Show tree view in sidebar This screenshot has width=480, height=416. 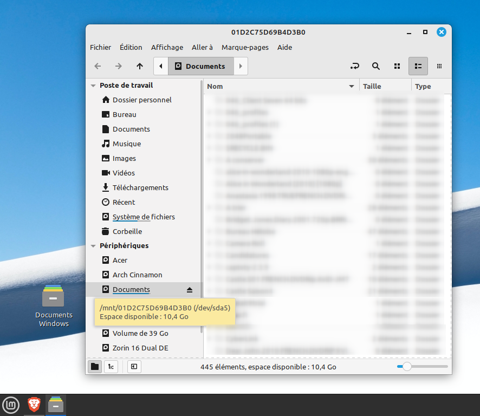coord(111,367)
